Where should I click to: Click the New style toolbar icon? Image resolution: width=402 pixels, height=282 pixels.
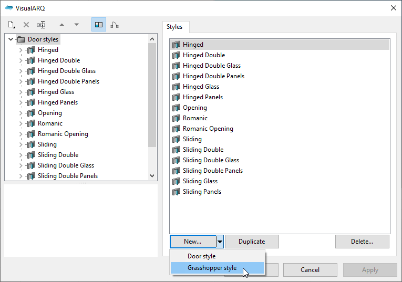(12, 25)
